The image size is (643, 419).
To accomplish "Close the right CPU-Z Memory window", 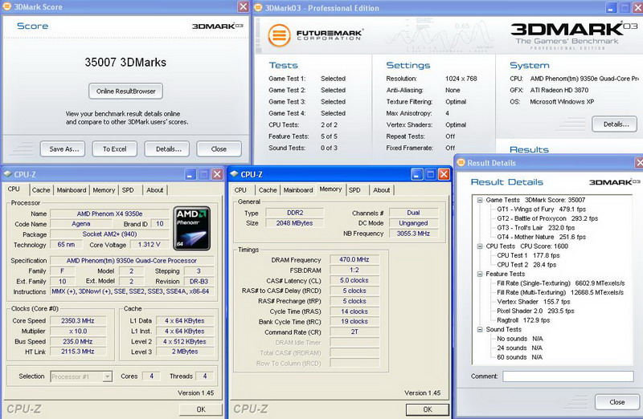I will [444, 174].
